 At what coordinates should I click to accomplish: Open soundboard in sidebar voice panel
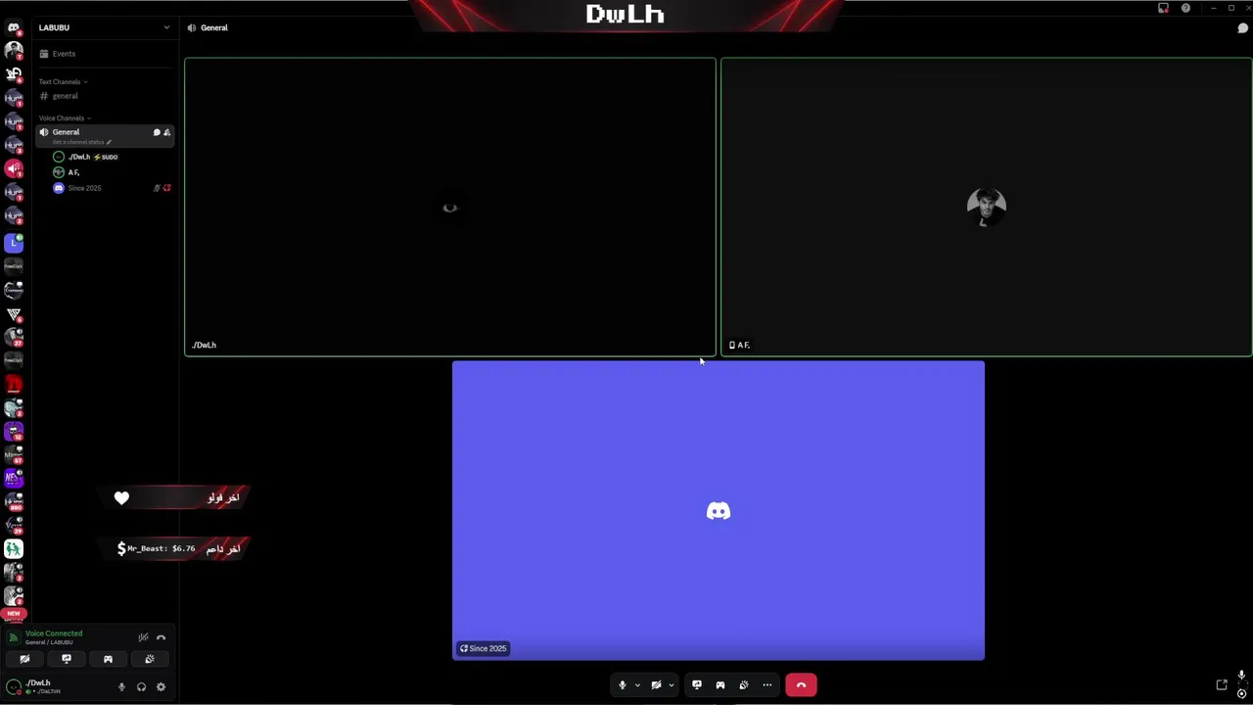(150, 659)
